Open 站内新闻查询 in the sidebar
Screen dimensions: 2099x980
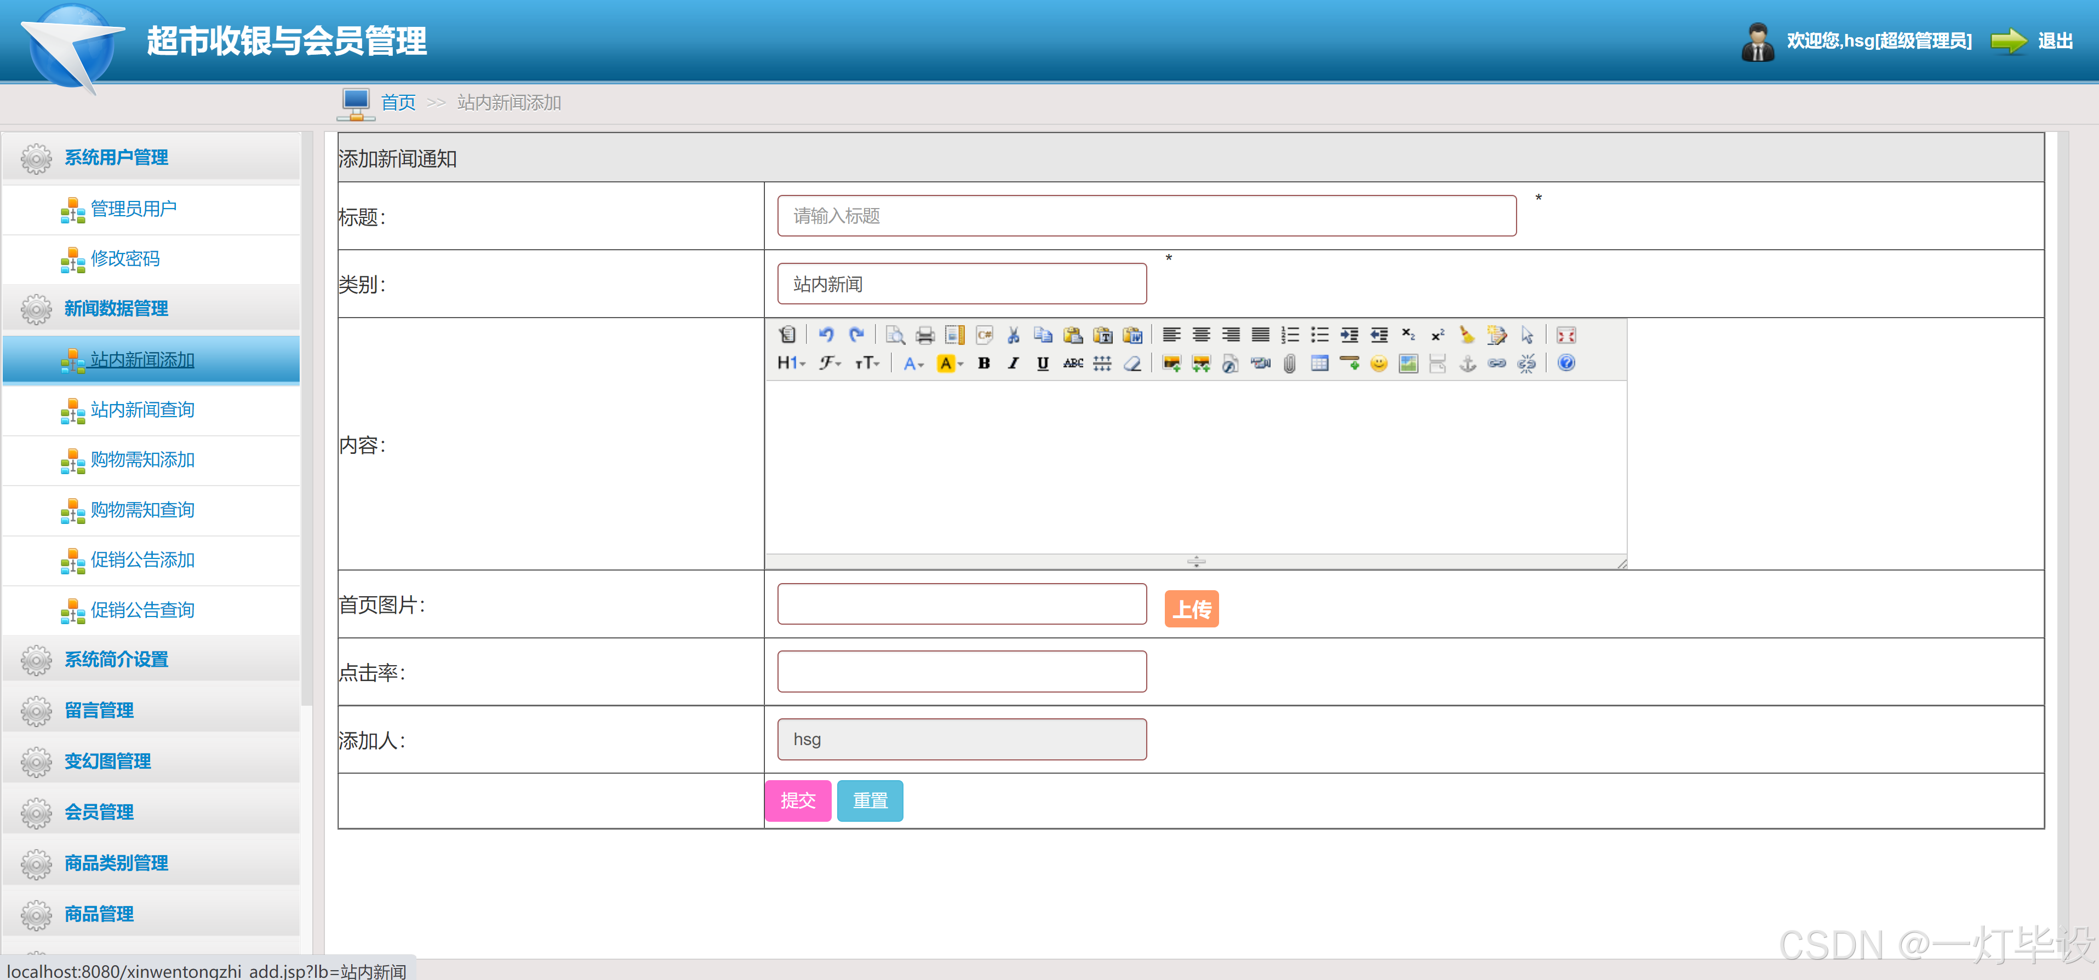tap(142, 410)
